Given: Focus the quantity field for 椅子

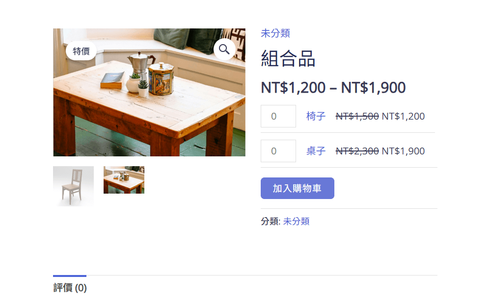Looking at the screenshot, I should tap(278, 116).
